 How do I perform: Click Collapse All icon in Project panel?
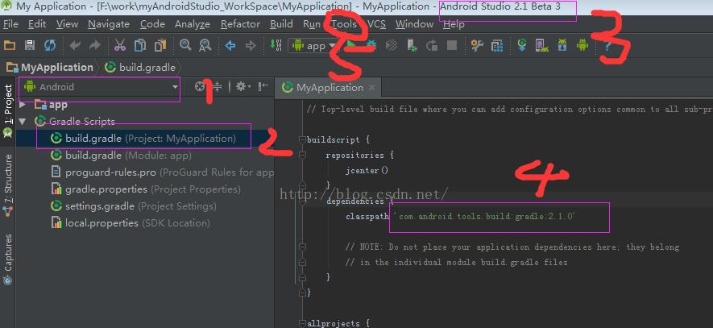pos(218,86)
